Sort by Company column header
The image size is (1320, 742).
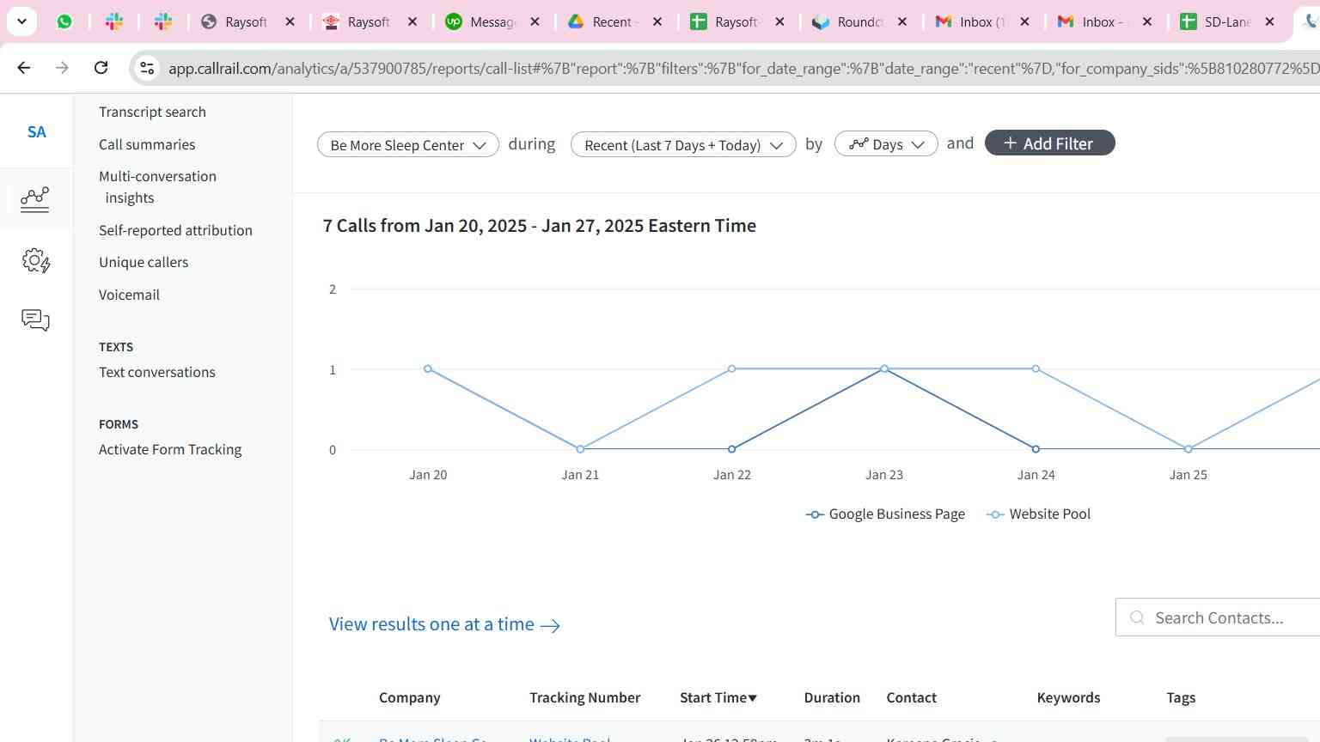409,697
